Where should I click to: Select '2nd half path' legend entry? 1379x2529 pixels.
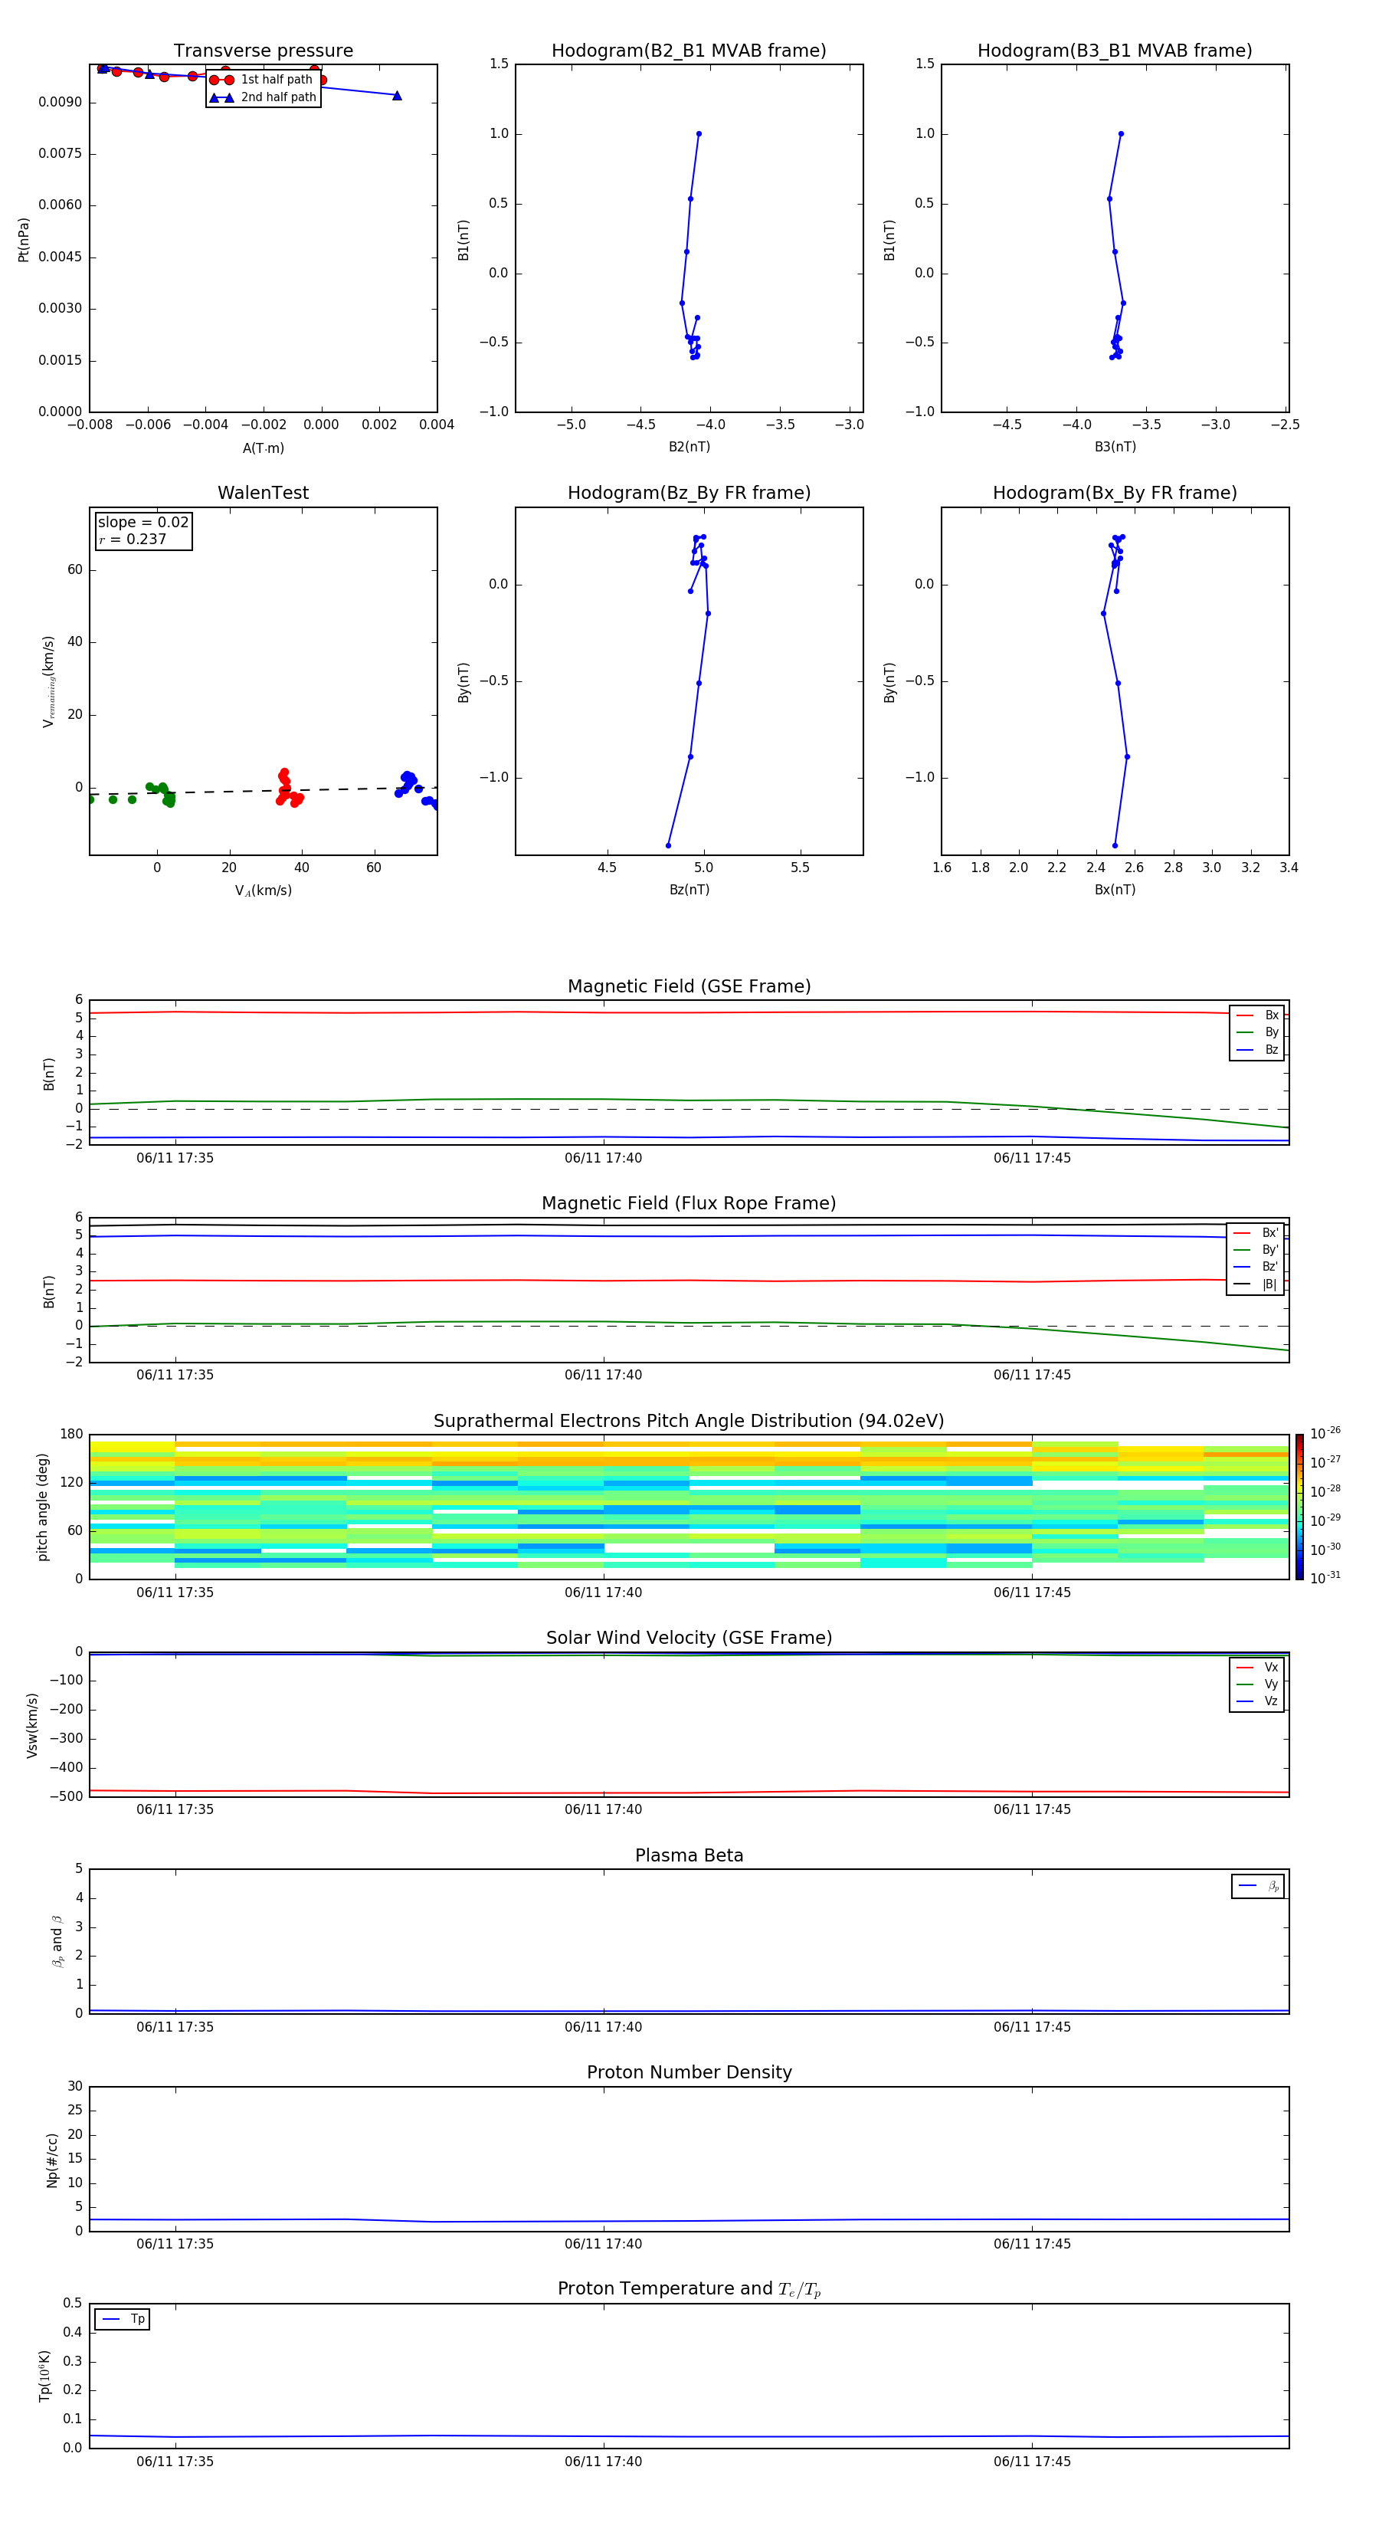(262, 97)
